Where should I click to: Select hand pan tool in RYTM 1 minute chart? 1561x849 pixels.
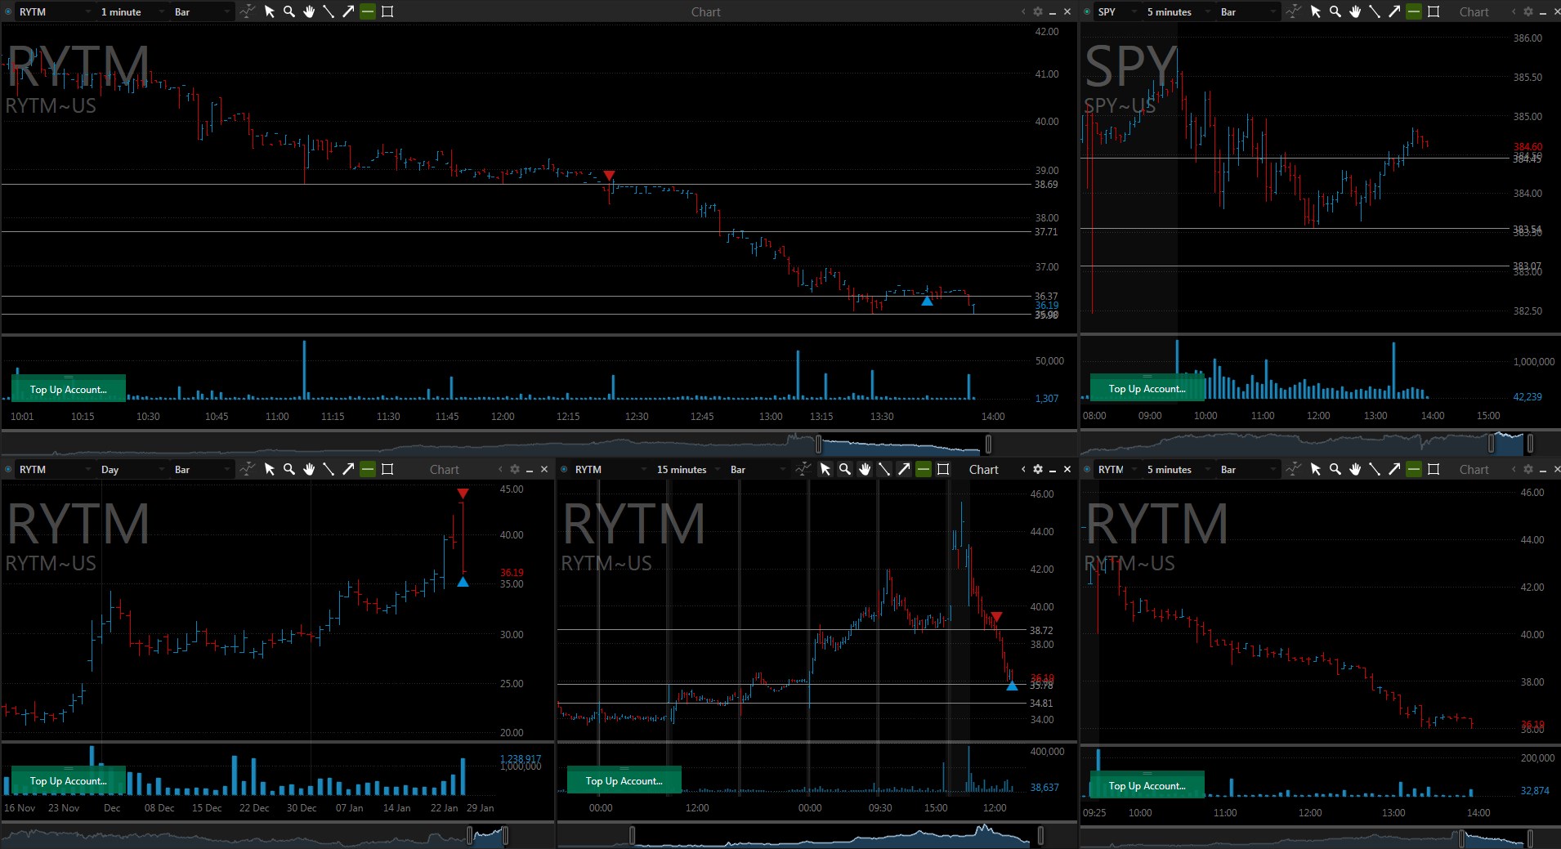(309, 11)
